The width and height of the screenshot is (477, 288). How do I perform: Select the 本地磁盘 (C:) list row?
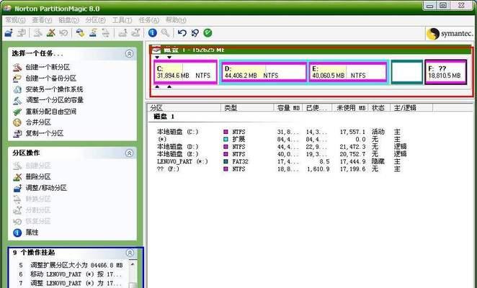[x=282, y=132]
